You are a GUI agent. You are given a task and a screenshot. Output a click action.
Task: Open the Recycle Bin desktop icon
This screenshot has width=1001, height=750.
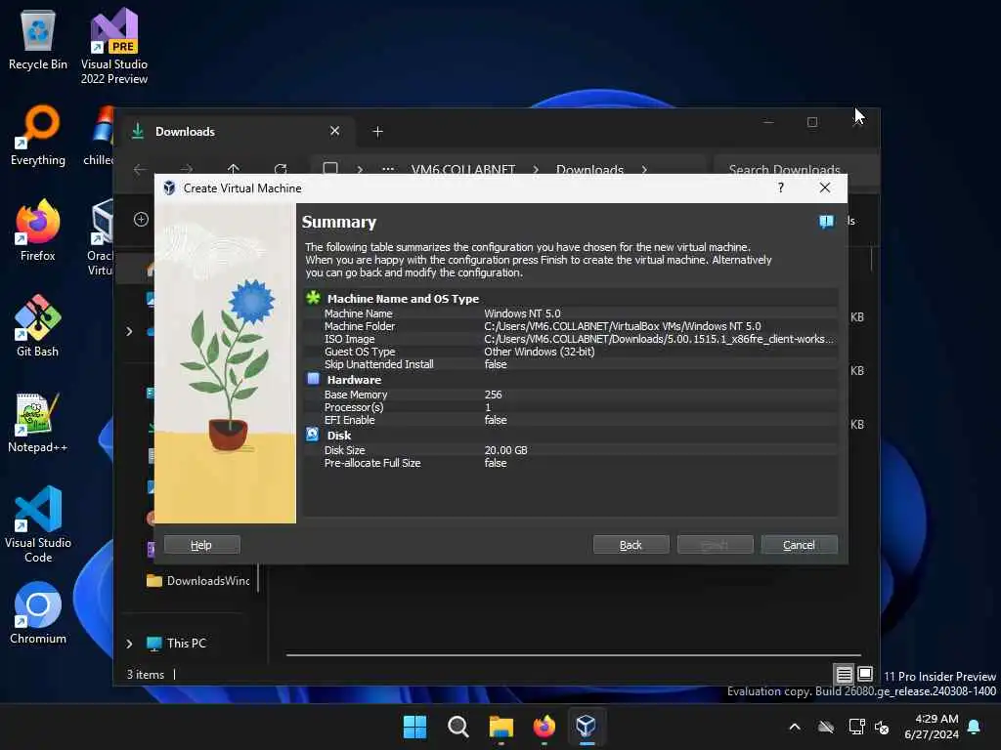click(38, 39)
